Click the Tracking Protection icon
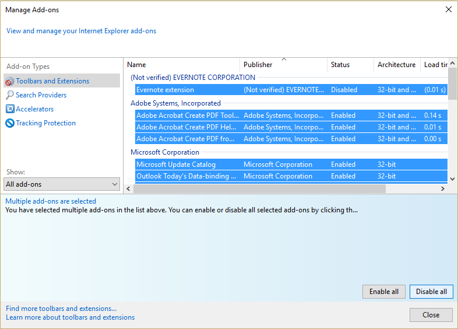 (x=9, y=123)
